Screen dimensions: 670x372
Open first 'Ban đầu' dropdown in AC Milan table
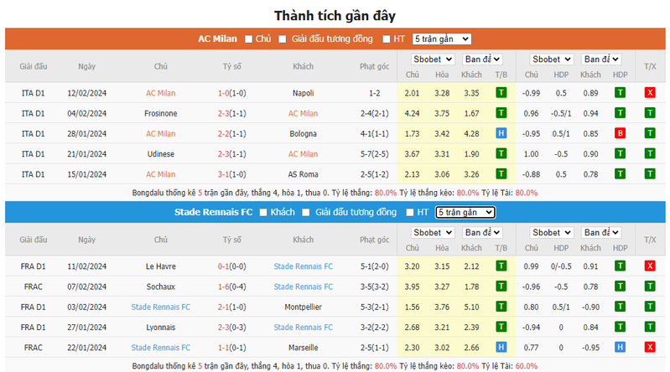point(482,59)
